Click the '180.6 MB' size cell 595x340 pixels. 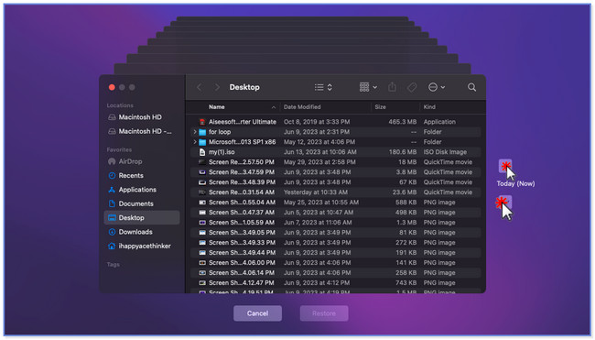pyautogui.click(x=402, y=152)
